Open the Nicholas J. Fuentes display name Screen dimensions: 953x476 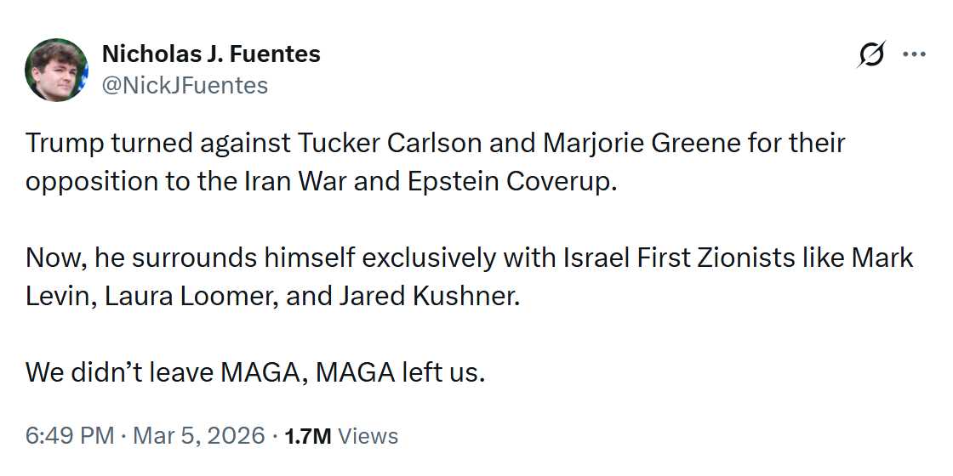coord(211,54)
